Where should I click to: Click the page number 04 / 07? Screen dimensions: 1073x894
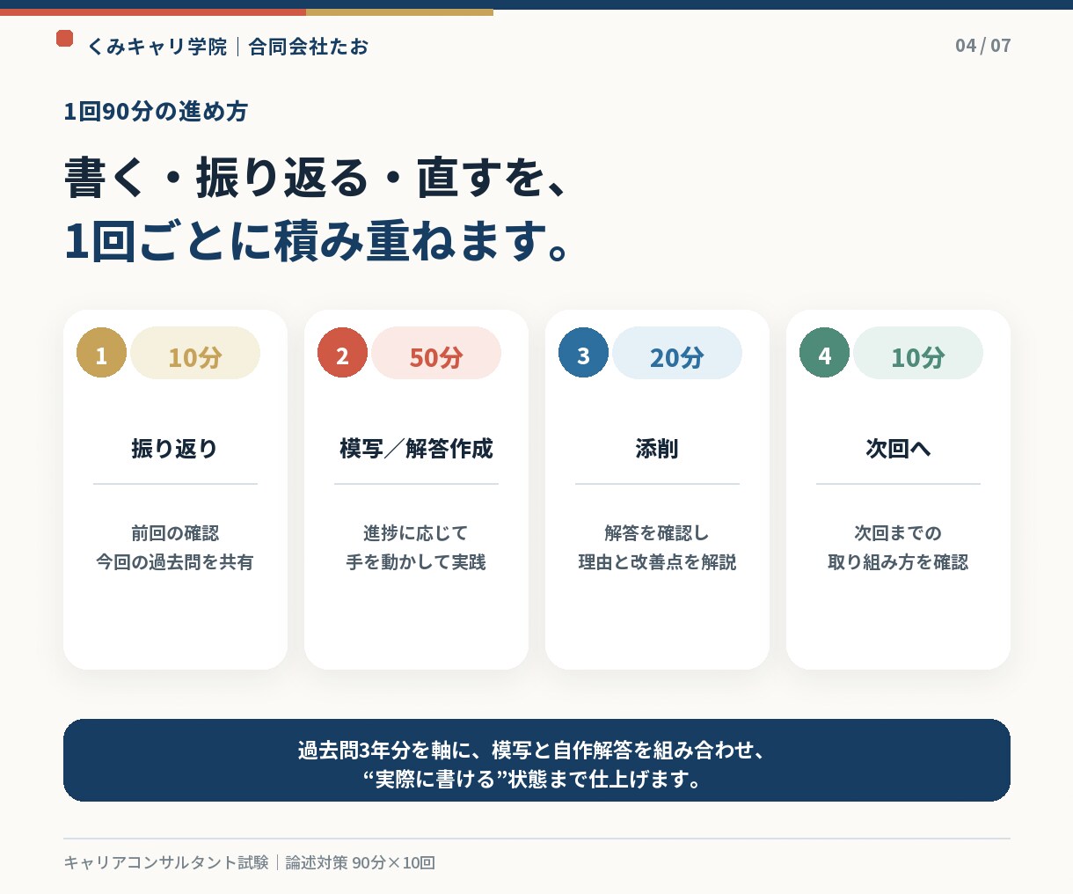click(x=983, y=46)
